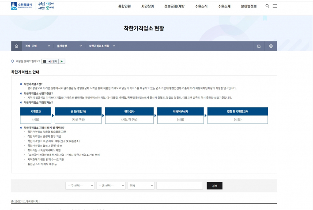This screenshot has height=210, width=313.
Task: Click the 현지실사 step box
Action: point(129,116)
